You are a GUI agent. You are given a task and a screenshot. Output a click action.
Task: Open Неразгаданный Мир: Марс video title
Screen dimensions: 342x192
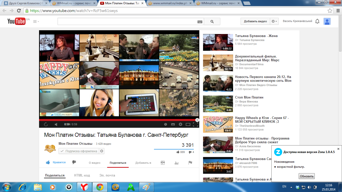point(257,58)
